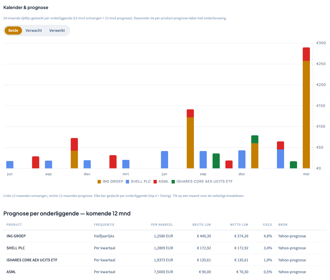Click the 0,5% yield value

pos(268,272)
